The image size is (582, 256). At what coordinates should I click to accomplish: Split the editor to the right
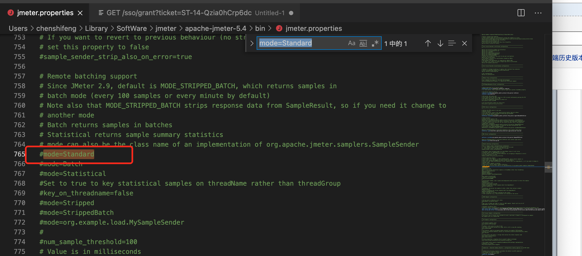pos(521,13)
